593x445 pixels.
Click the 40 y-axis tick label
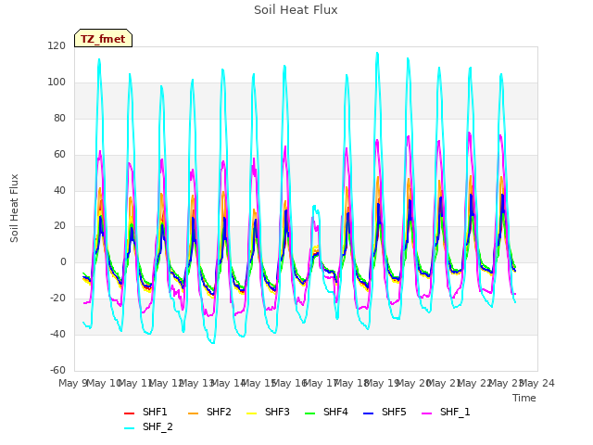click(59, 190)
